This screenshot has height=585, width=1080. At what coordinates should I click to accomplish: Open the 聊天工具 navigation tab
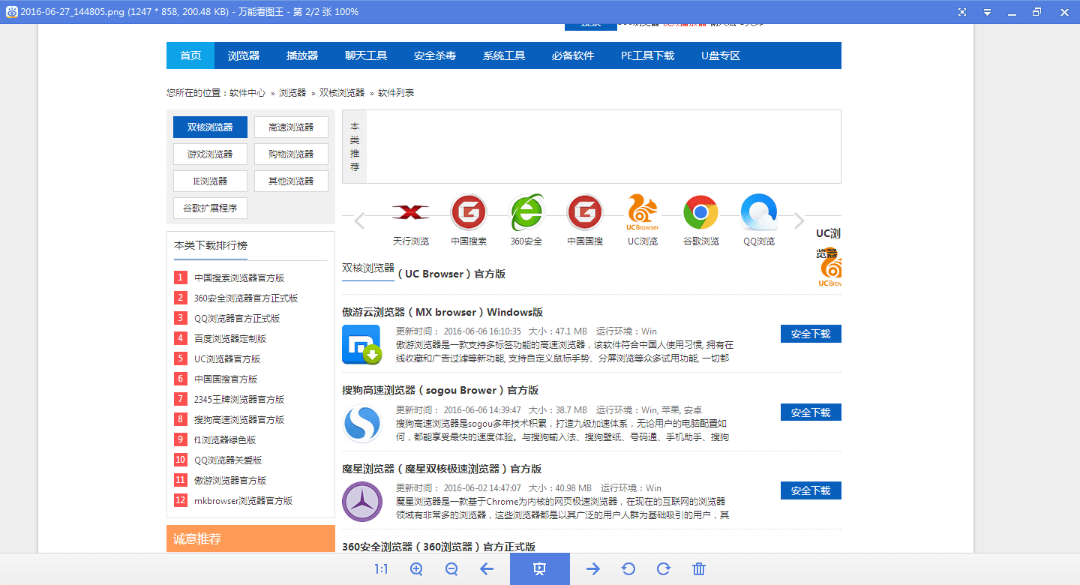pyautogui.click(x=366, y=55)
